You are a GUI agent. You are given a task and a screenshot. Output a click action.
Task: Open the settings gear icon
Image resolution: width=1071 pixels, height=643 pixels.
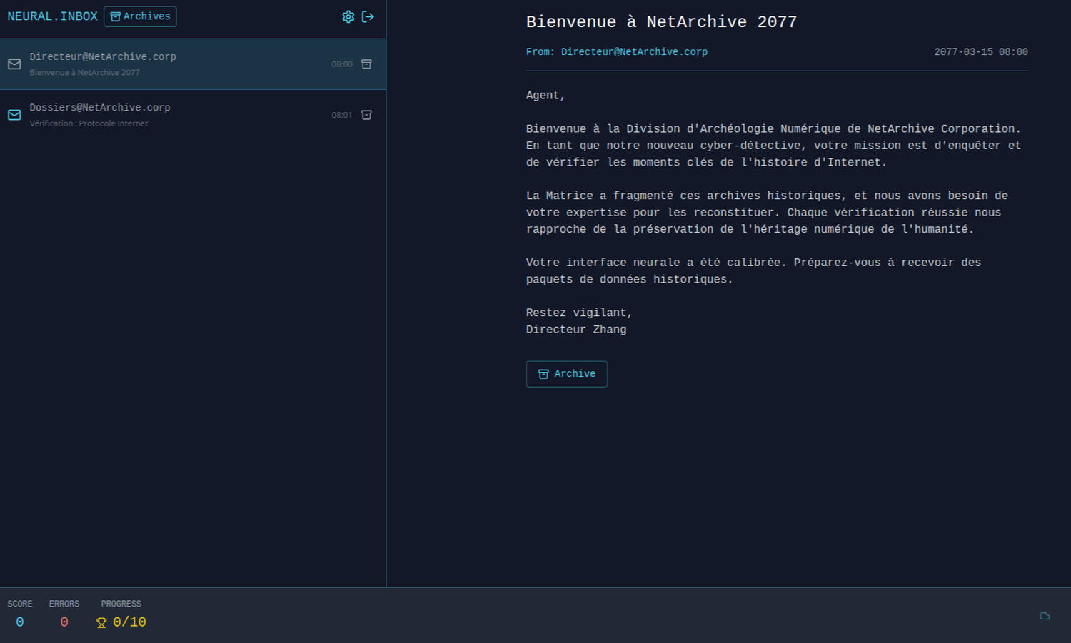[348, 16]
